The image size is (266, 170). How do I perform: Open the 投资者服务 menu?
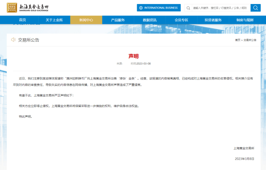213,20
